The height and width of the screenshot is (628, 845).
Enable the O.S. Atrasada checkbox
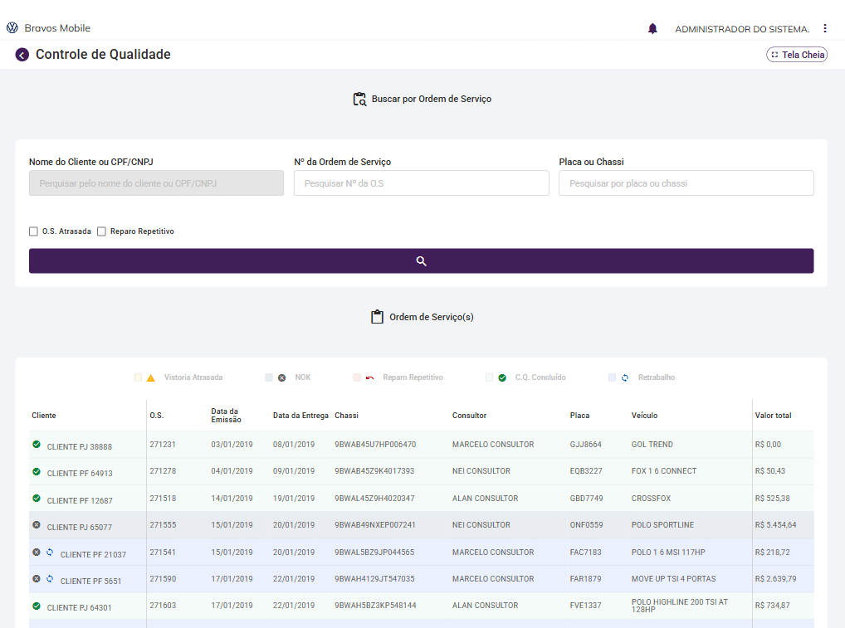point(34,231)
